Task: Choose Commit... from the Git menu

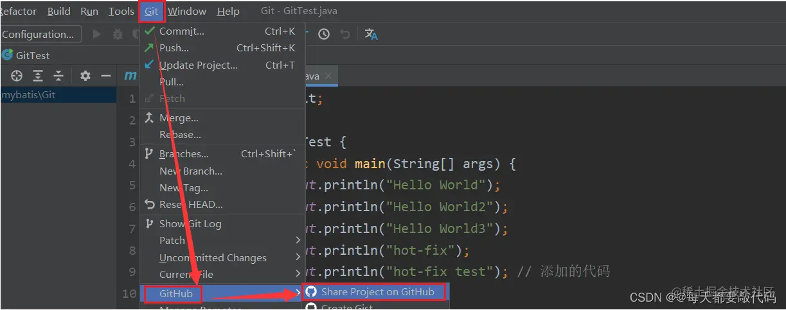Action: pyautogui.click(x=222, y=31)
